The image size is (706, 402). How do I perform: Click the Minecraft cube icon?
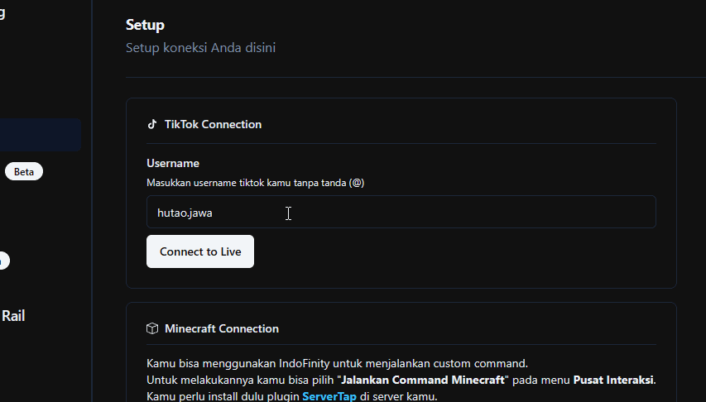[x=152, y=328]
